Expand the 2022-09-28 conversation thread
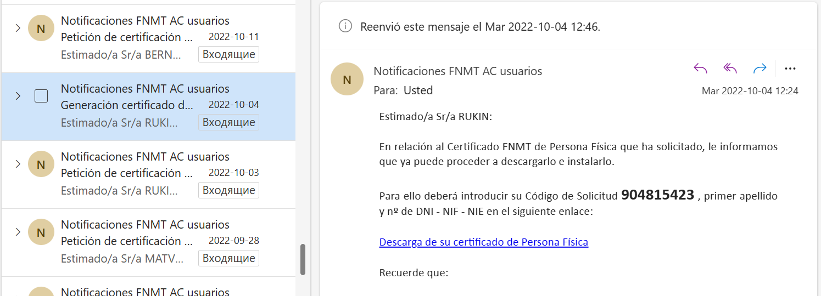This screenshot has width=821, height=296. pyautogui.click(x=18, y=232)
